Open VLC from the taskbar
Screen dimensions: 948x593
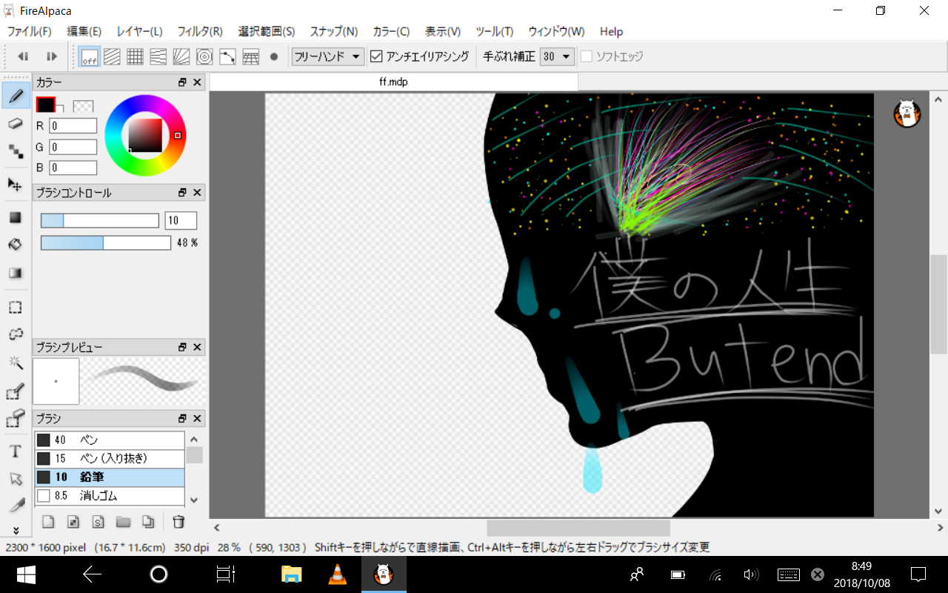click(337, 574)
